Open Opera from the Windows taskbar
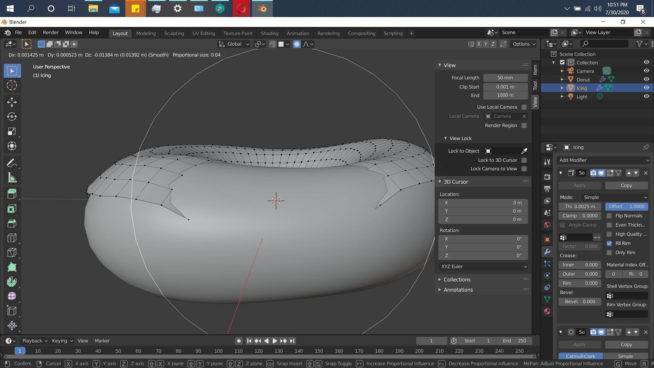 coord(241,9)
